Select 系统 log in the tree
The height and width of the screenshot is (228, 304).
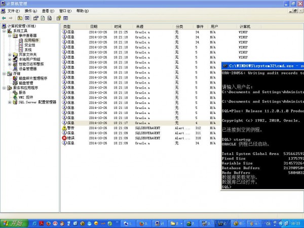(x=28, y=50)
